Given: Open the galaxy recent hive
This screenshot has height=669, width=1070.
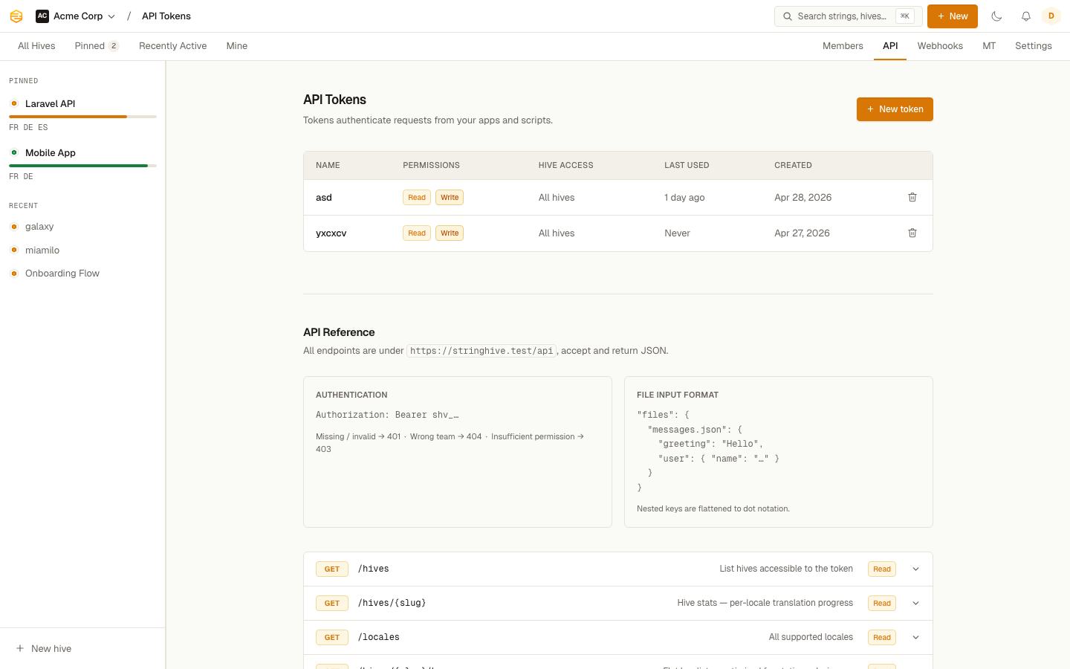Looking at the screenshot, I should [x=39, y=227].
